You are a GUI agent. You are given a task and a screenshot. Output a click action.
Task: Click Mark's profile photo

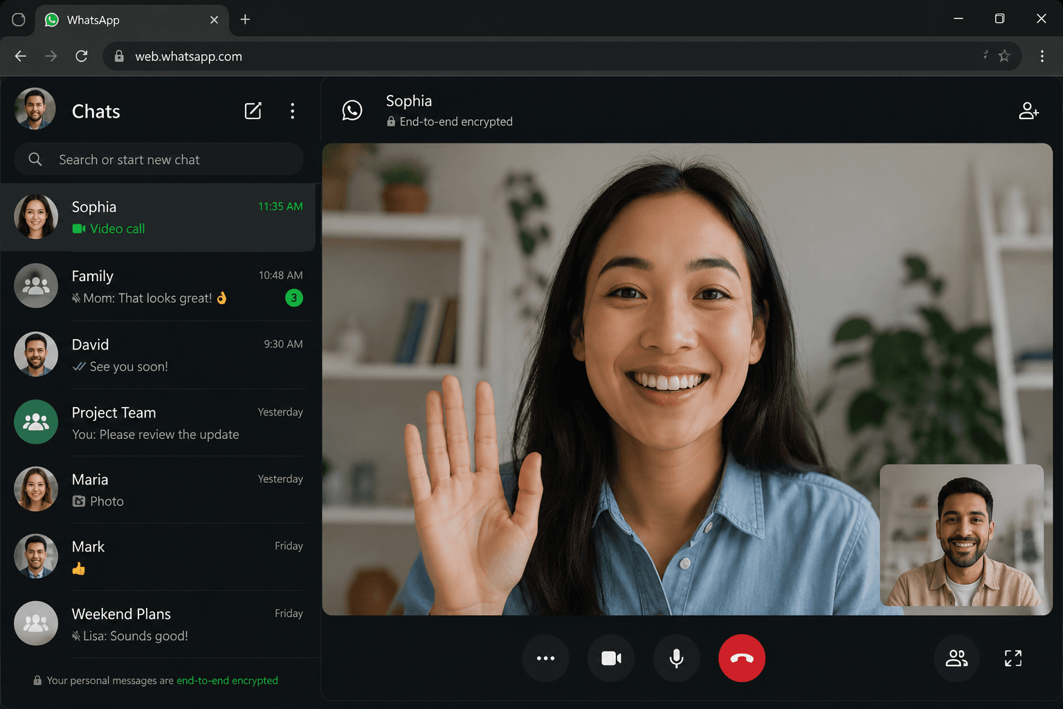click(36, 556)
